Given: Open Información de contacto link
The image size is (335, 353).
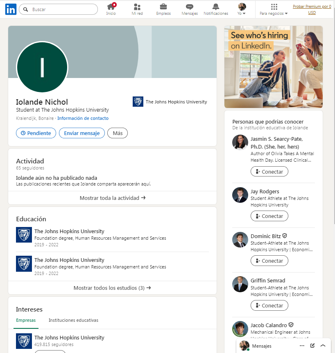Looking at the screenshot, I should tap(83, 118).
